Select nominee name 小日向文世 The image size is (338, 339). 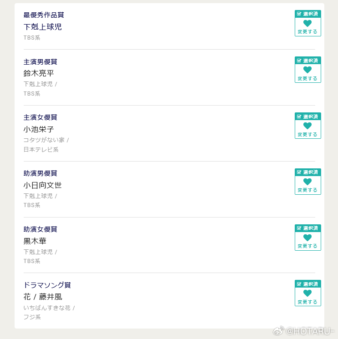pyautogui.click(x=43, y=185)
